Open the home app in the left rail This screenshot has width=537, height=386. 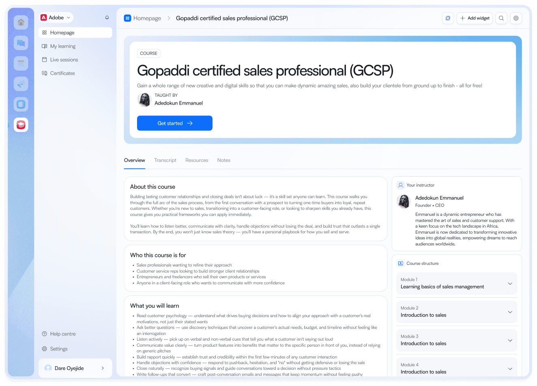coord(21,22)
